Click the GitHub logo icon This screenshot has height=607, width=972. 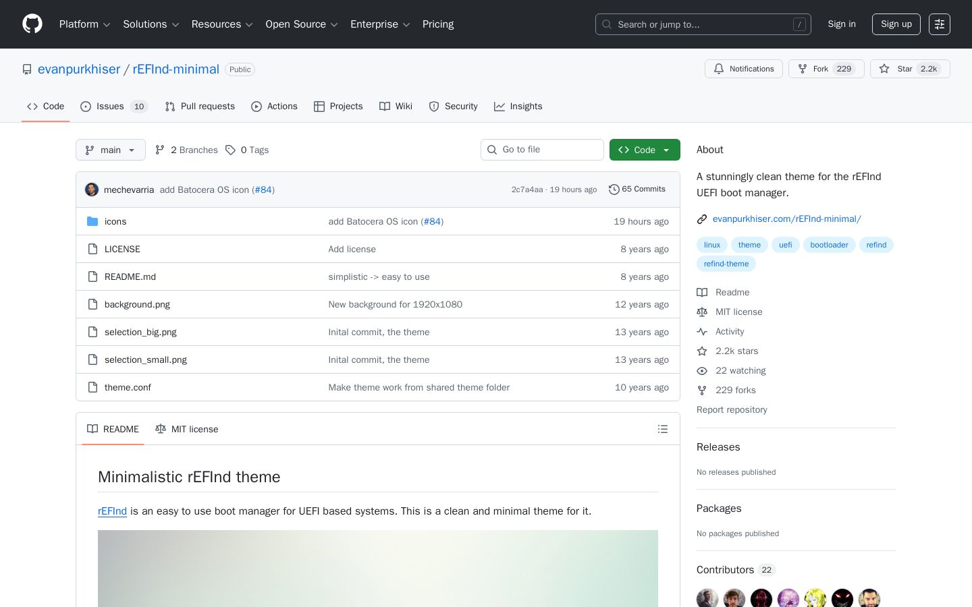click(32, 24)
